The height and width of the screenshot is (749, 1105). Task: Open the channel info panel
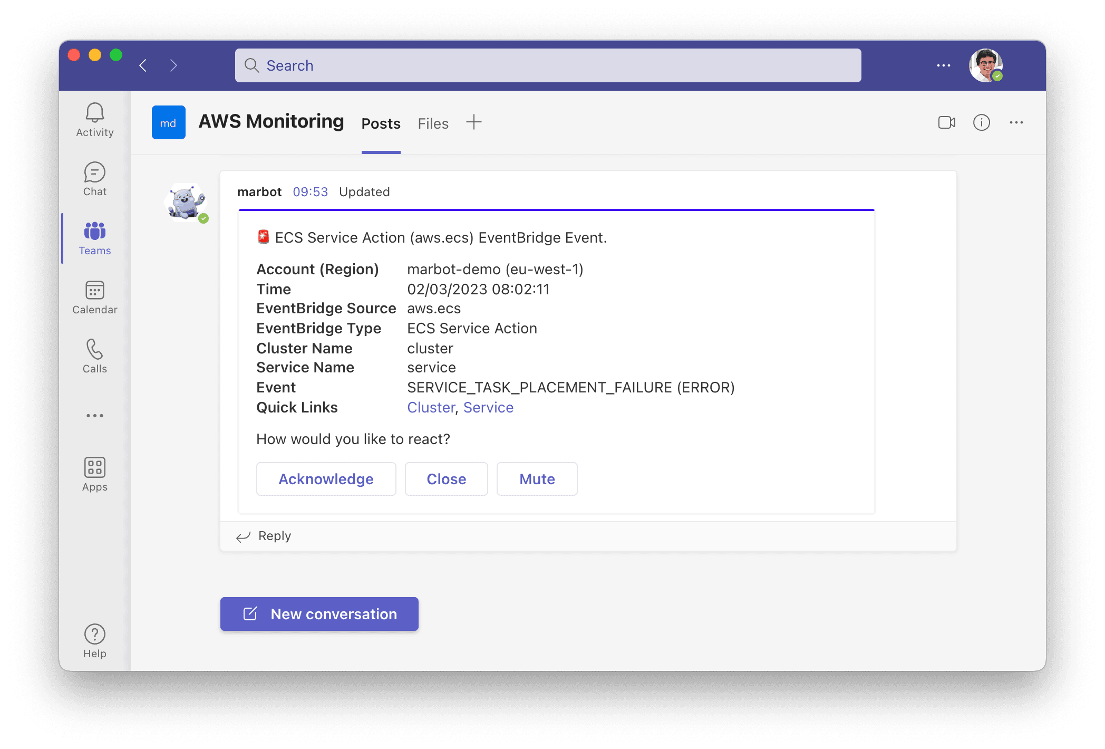point(983,123)
